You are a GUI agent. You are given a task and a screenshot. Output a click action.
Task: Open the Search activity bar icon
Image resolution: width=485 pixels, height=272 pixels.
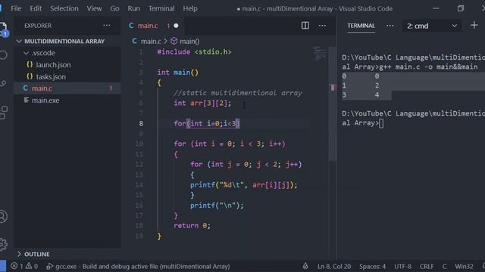pyautogui.click(x=3, y=55)
